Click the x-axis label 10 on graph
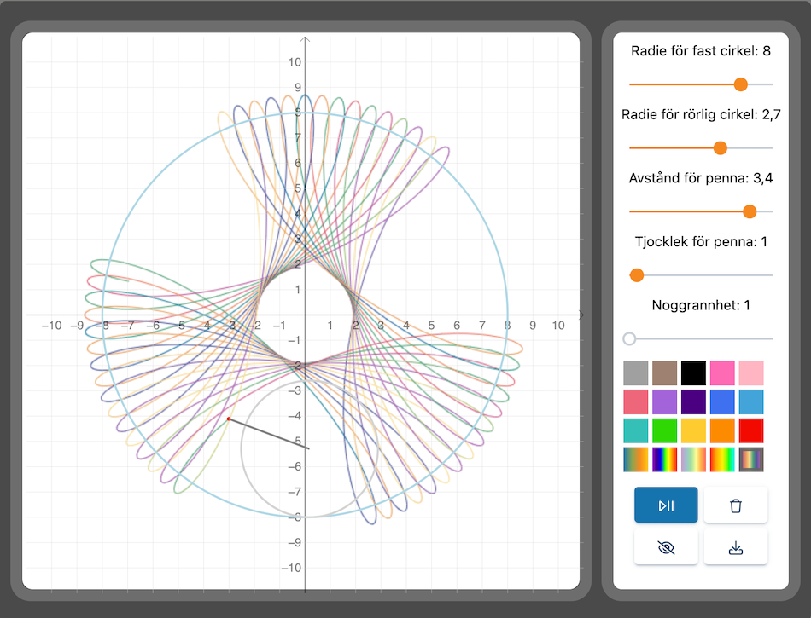811x618 pixels. point(557,326)
